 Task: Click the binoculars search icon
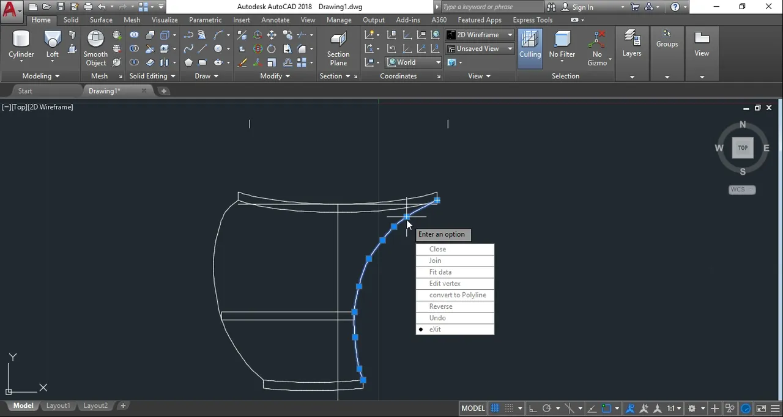click(x=551, y=7)
